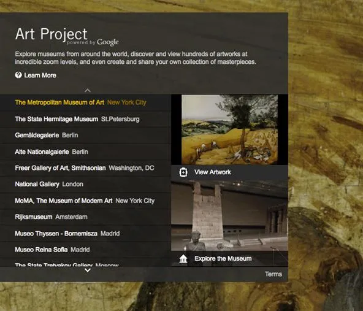Viewport: 363px width, 311px height.
Task: Click the Explore the Museum building icon
Action: pyautogui.click(x=183, y=259)
